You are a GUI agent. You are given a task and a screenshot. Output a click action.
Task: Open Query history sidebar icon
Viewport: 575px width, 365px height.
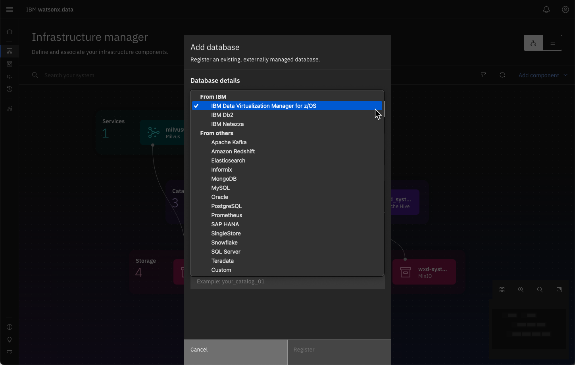point(10,89)
